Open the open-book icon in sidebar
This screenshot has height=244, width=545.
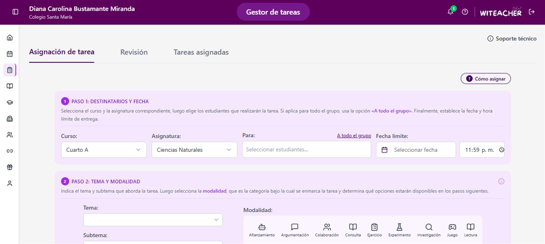[x=10, y=86]
